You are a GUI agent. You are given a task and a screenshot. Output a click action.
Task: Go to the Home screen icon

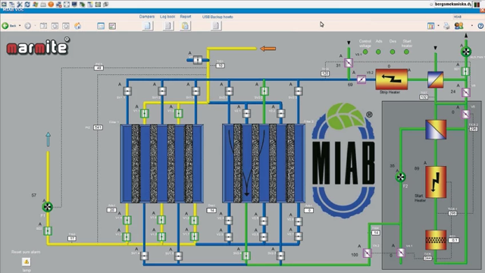tap(77, 26)
